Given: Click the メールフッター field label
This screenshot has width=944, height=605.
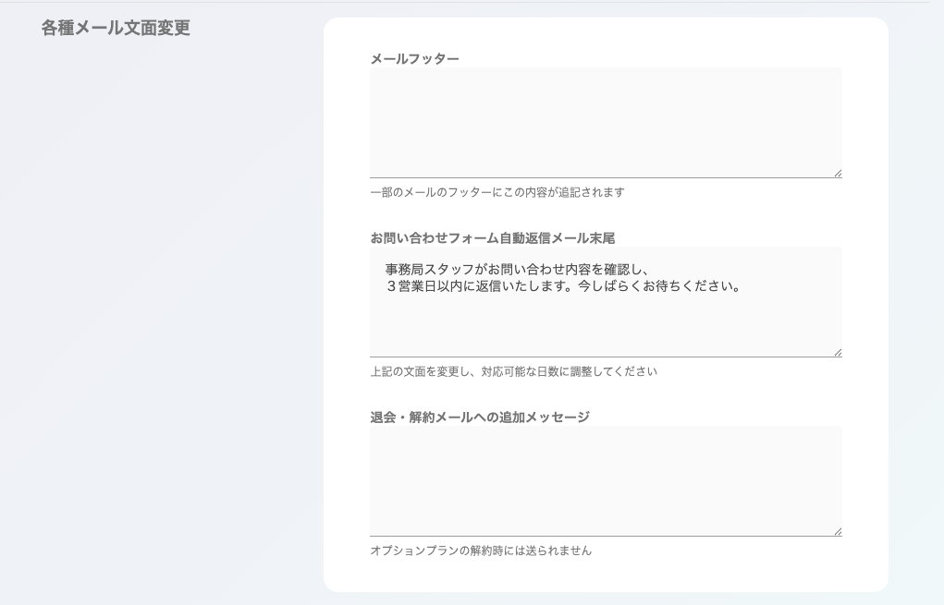Looking at the screenshot, I should coord(414,59).
